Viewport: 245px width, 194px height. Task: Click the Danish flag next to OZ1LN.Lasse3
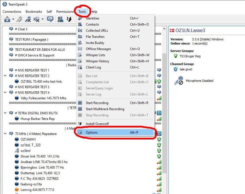[172, 30]
